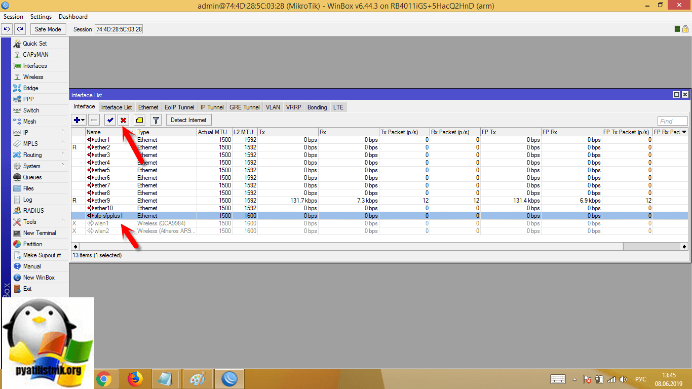Viewport: 692px width, 389px height.
Task: Open the Filter funnel icon
Action: pyautogui.click(x=156, y=120)
